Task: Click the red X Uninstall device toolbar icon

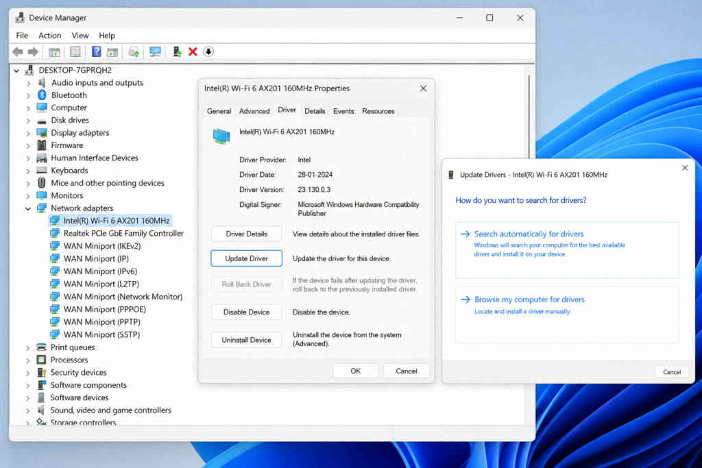Action: point(193,52)
